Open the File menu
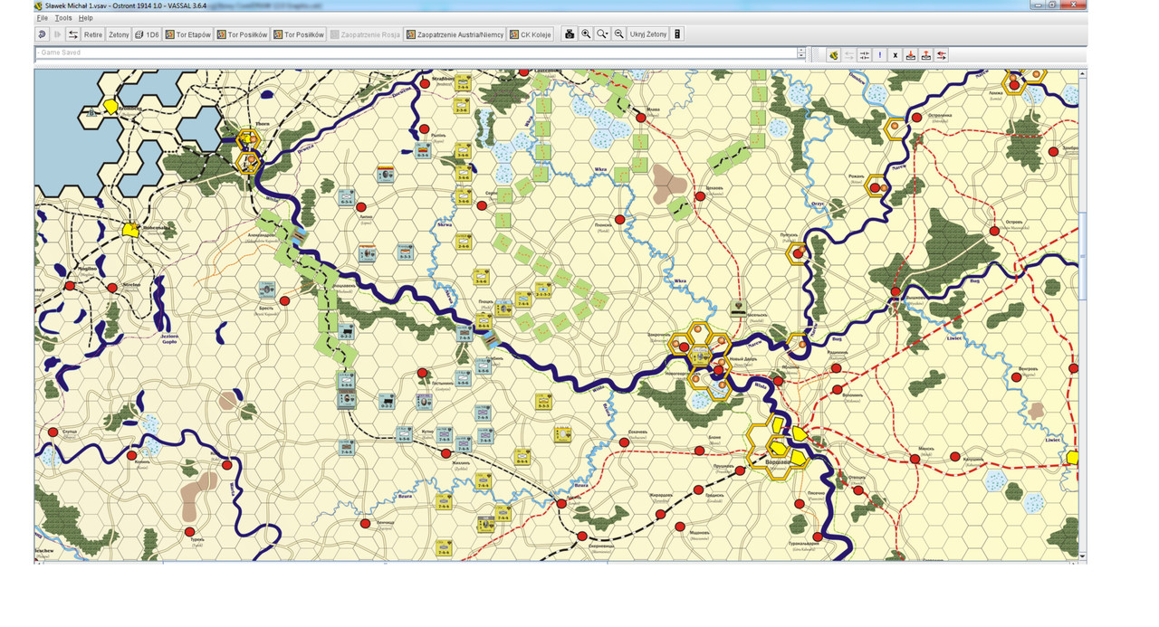 pos(43,18)
